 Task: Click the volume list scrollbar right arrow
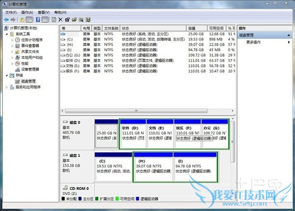233,111
